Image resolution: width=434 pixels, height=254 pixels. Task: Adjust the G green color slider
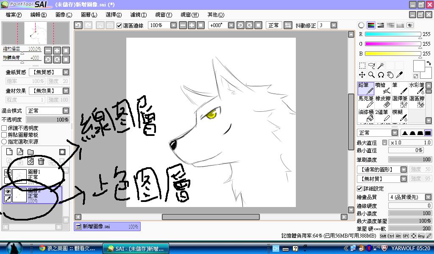tap(393, 44)
